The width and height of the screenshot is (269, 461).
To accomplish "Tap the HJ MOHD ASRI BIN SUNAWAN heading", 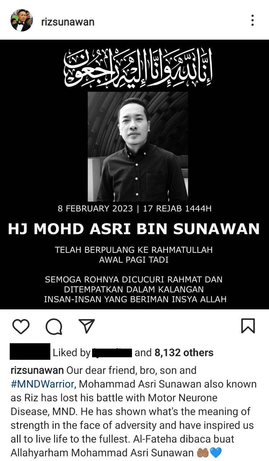I will [134, 229].
